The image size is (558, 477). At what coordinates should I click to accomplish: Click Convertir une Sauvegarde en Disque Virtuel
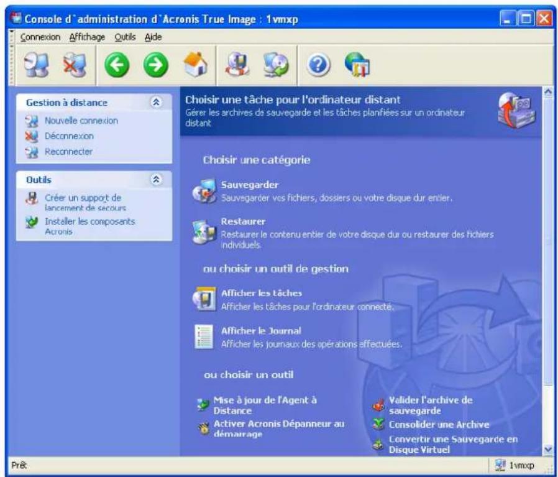(x=453, y=444)
